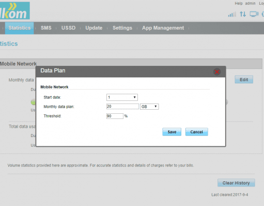Cancel the Data Plan dialog

196,132
